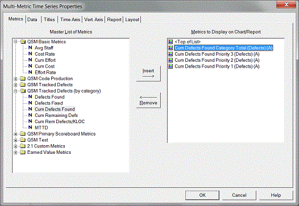Click chart icon beside Cum Defects Found Priority 3

pyautogui.click(x=171, y=54)
